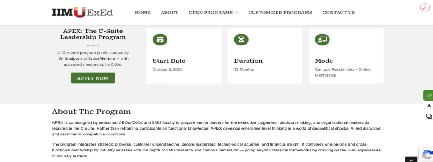This screenshot has width=433, height=162.
Task: Click the chevron next to Open Programs
Action: tap(236, 13)
